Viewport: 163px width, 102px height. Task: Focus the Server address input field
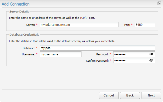click(x=79, y=25)
